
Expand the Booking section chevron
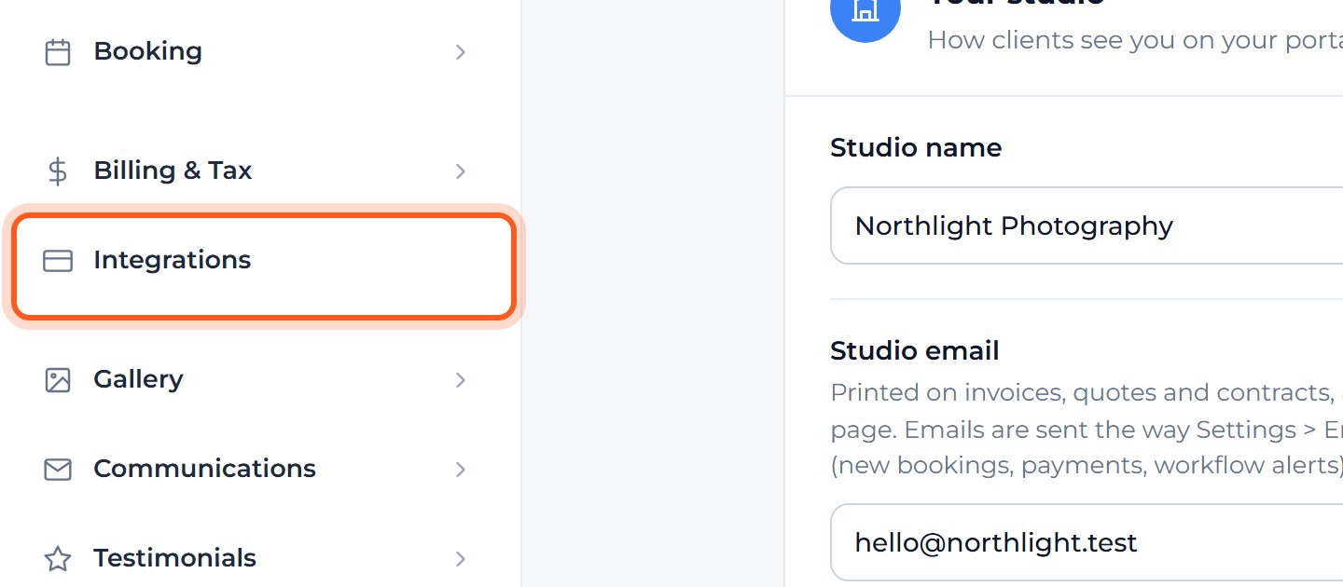click(460, 52)
